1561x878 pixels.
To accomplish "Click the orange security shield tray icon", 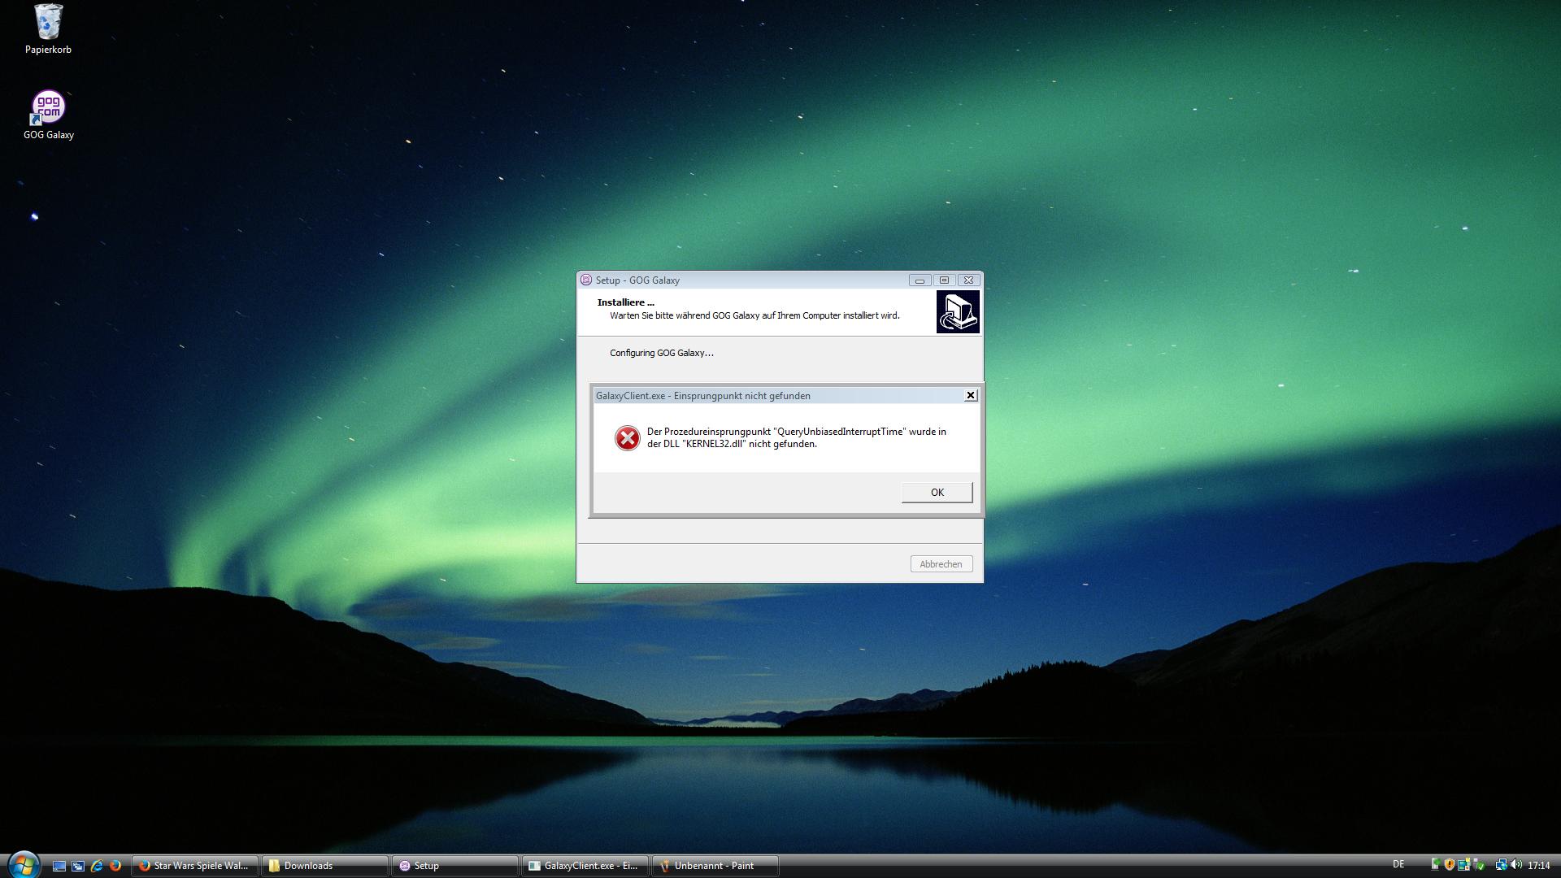I will tap(1450, 864).
